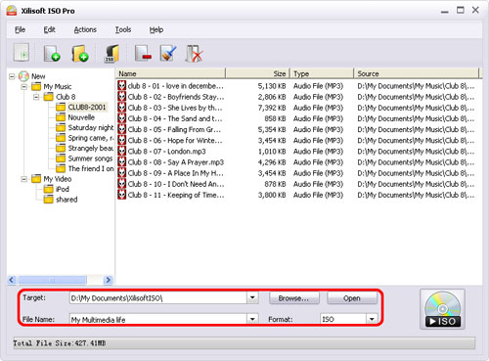Image resolution: width=489 pixels, height=361 pixels.
Task: Sort list by Size column header
Action: 257,73
